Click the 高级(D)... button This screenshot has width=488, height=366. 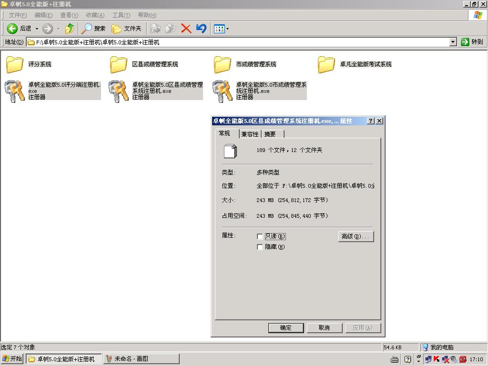coord(356,236)
